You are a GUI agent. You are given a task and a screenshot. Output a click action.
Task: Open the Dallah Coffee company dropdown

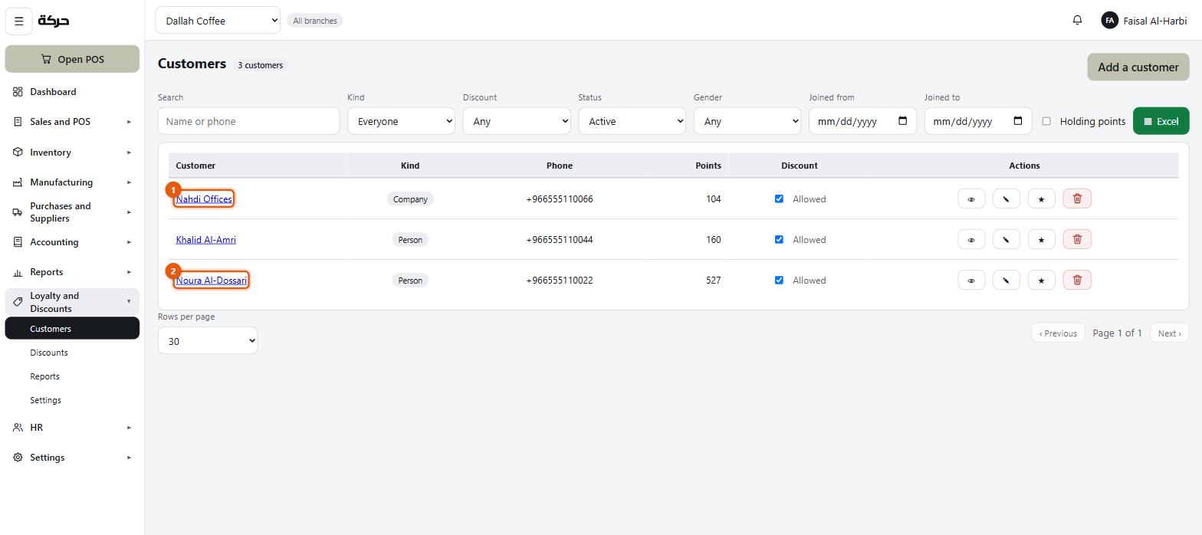(218, 21)
